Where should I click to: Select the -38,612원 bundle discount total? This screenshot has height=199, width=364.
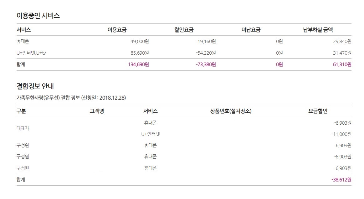pyautogui.click(x=341, y=180)
